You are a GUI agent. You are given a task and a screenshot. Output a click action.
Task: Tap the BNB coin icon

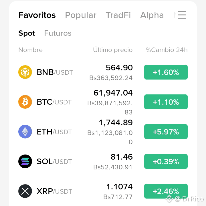coord(25,72)
